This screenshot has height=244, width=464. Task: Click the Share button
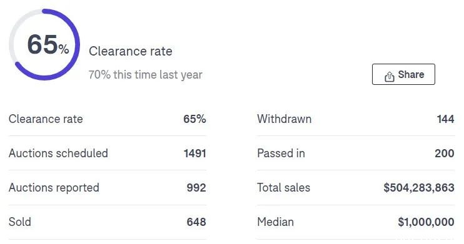[403, 74]
